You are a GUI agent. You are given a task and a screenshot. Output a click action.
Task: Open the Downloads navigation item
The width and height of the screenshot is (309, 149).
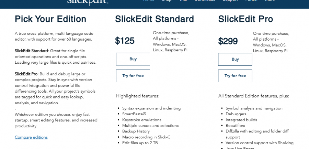coord(205,1)
